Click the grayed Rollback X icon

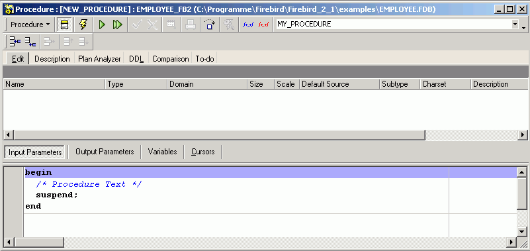click(x=152, y=25)
